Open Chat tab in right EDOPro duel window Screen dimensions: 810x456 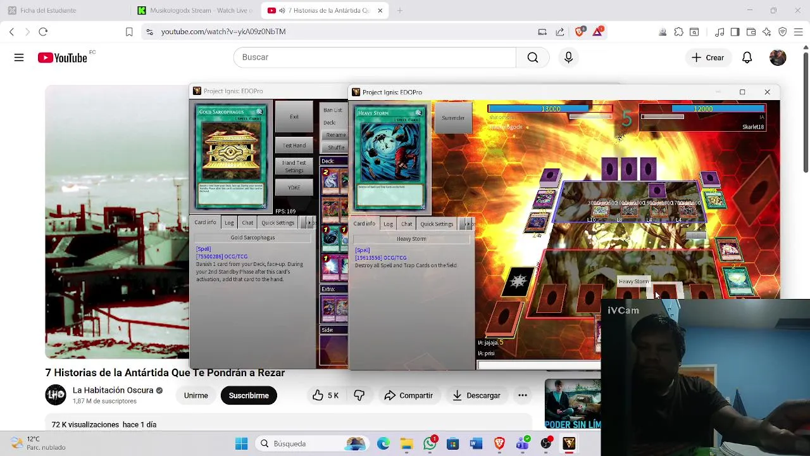click(x=406, y=224)
